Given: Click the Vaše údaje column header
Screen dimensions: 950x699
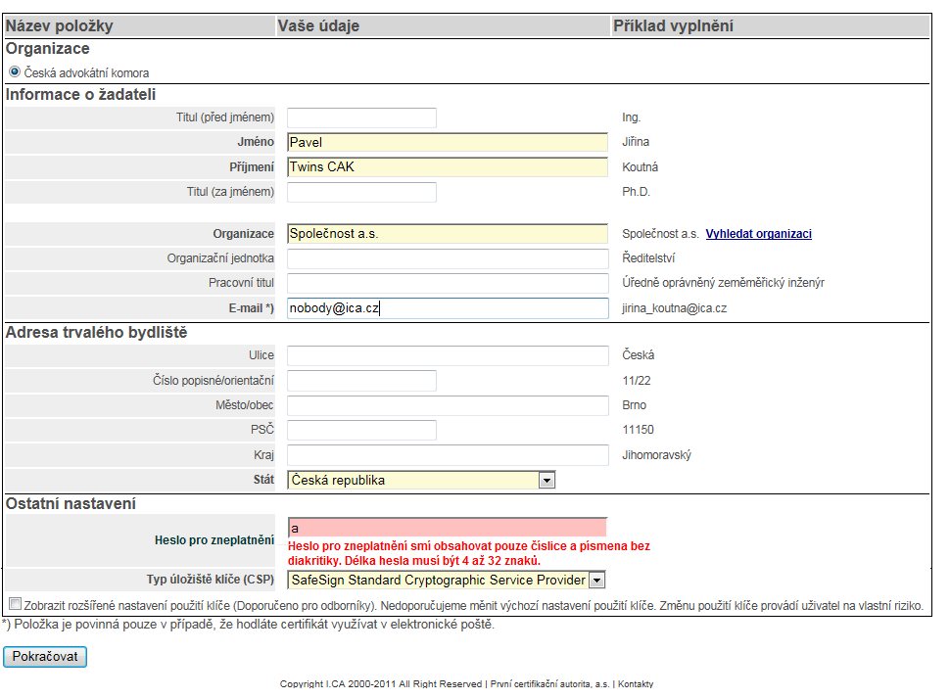Looking at the screenshot, I should (x=318, y=26).
